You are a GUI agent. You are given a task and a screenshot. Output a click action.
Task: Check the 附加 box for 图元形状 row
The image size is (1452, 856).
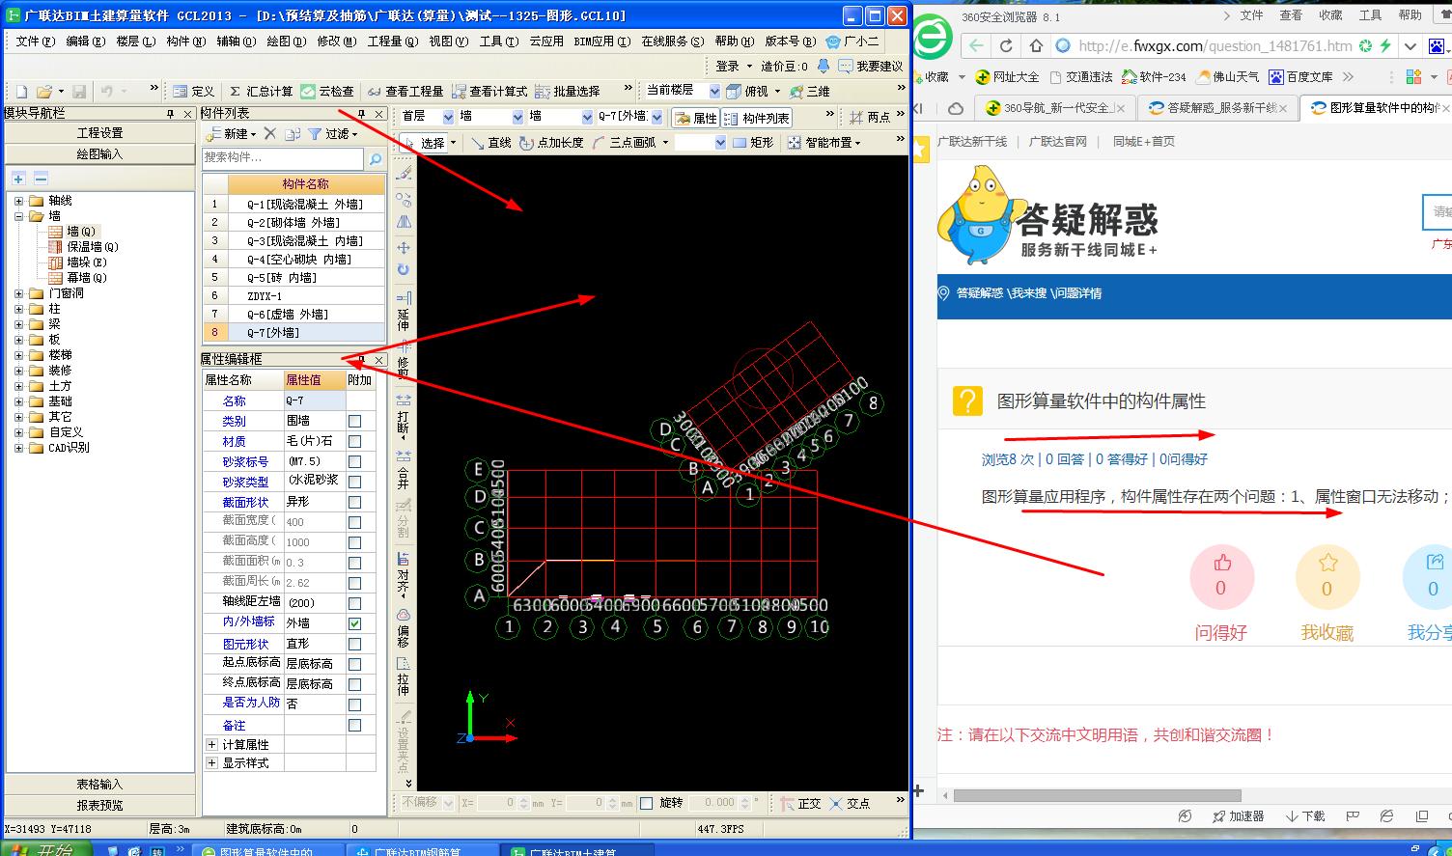[354, 644]
